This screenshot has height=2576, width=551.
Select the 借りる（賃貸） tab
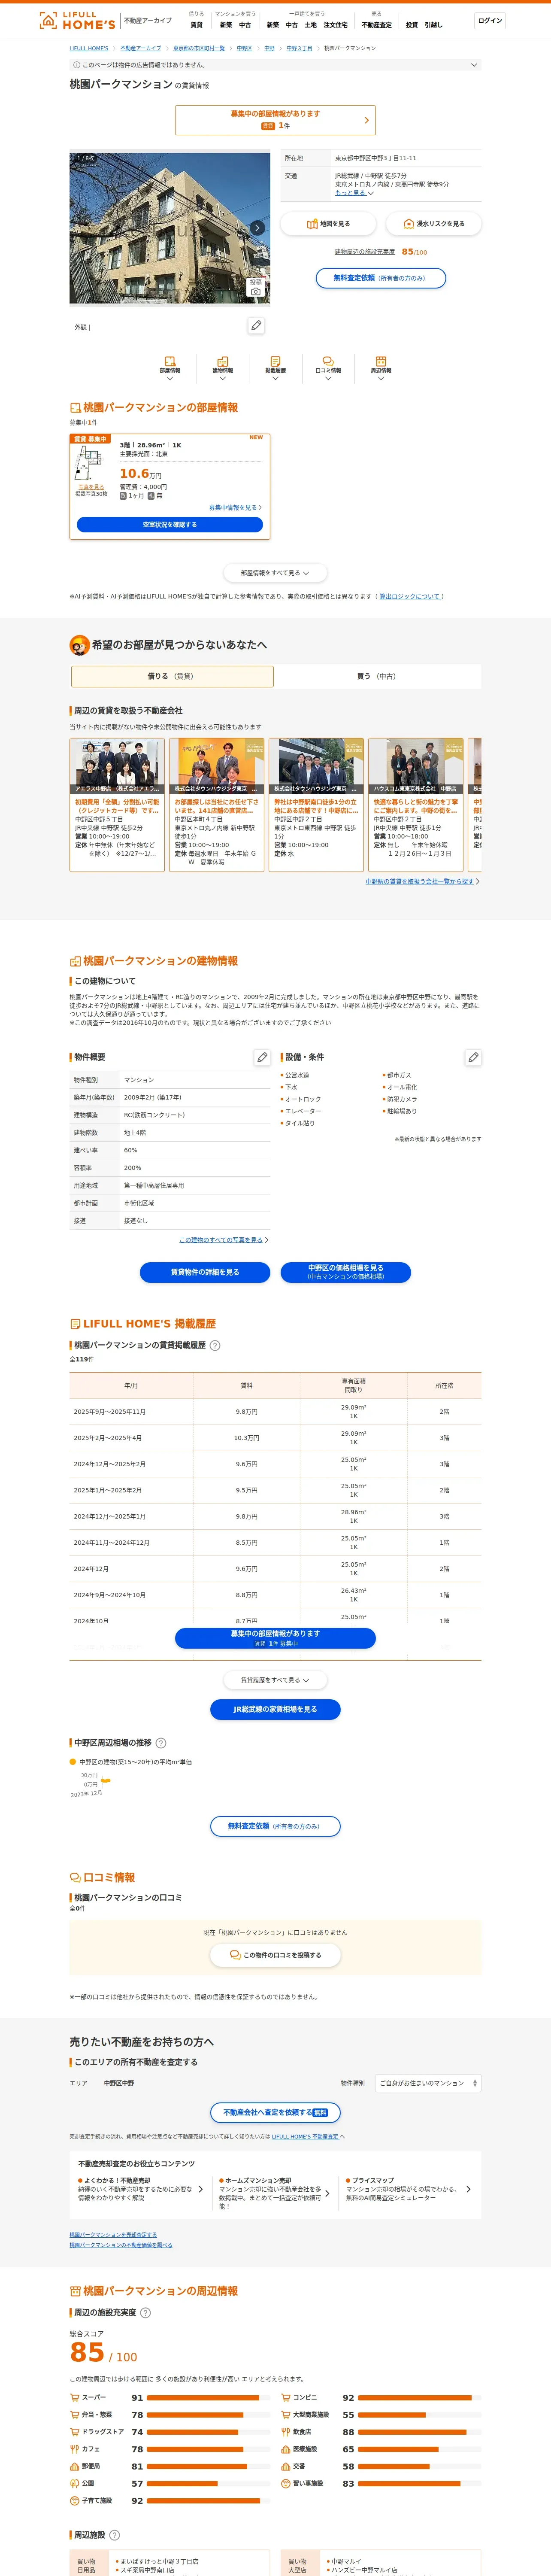pos(172,676)
